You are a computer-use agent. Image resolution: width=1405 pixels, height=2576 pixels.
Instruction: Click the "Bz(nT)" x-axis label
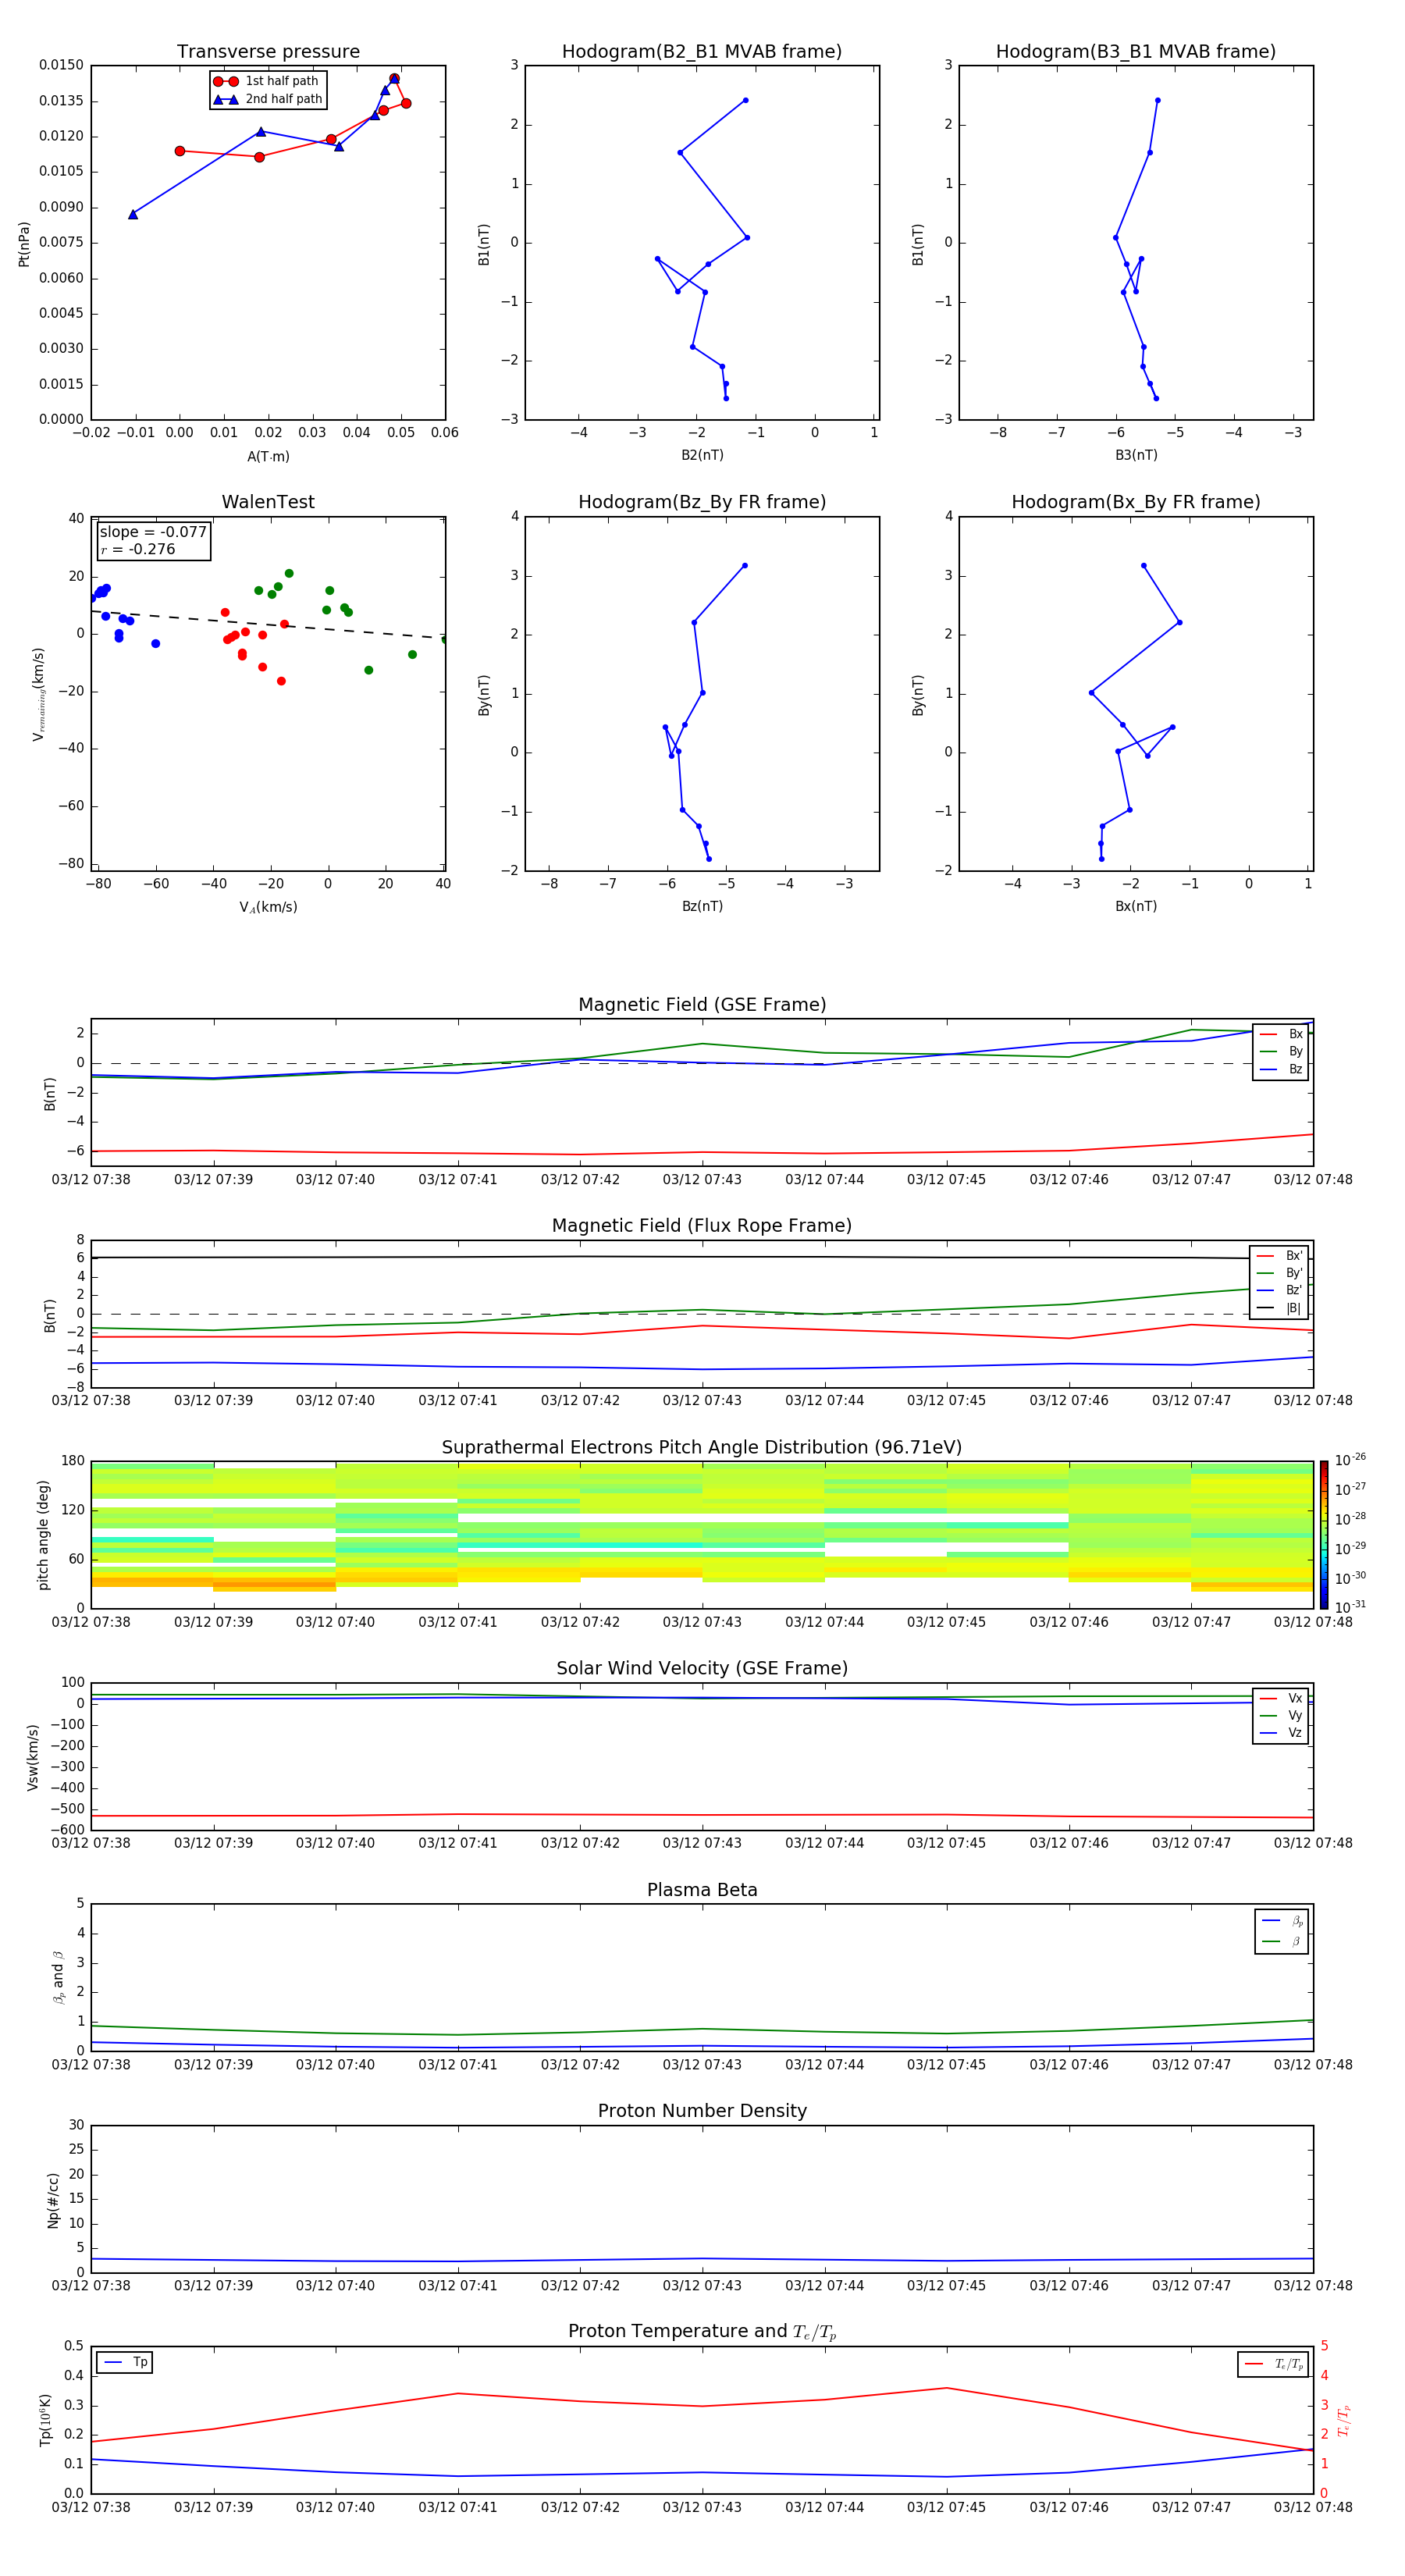pos(702,906)
